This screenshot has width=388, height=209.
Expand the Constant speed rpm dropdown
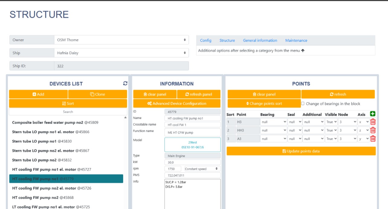point(202,169)
